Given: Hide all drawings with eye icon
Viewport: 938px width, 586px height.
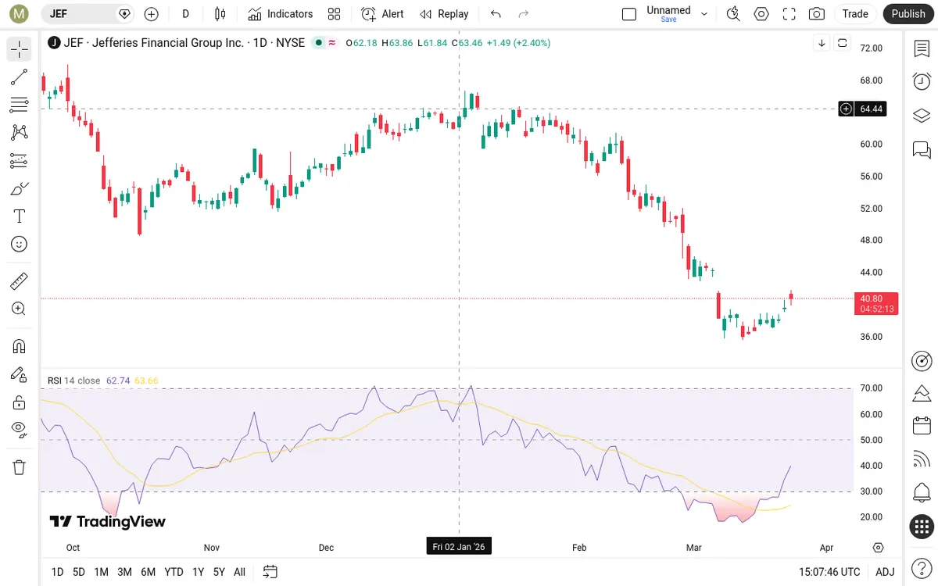Looking at the screenshot, I should [20, 428].
